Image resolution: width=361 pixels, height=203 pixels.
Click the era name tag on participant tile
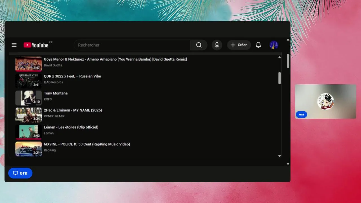click(x=301, y=114)
